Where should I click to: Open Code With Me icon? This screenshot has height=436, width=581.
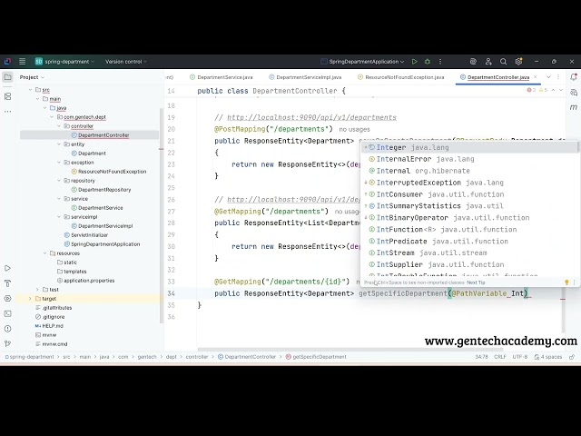pyautogui.click(x=488, y=62)
